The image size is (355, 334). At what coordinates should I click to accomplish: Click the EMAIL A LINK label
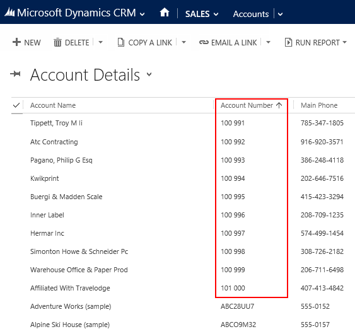[x=234, y=43]
